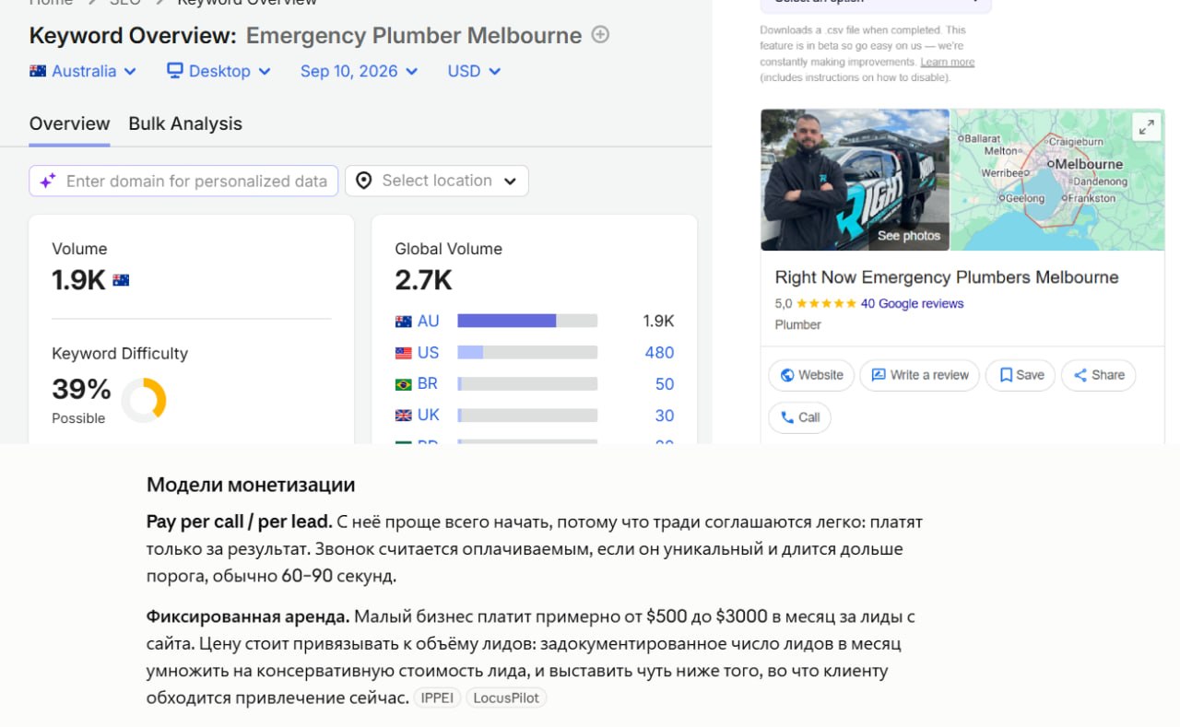Image resolution: width=1180 pixels, height=727 pixels.
Task: Click the Australia flag next to Volume
Action: (121, 280)
